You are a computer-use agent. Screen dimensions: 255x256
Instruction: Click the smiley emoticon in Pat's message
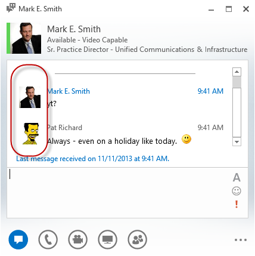(x=186, y=139)
